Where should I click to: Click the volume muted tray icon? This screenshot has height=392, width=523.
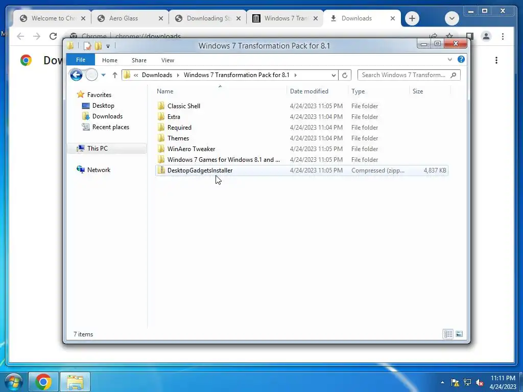(x=480, y=382)
